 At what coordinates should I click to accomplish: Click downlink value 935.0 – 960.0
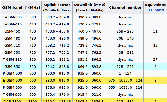[x=90, y=74]
